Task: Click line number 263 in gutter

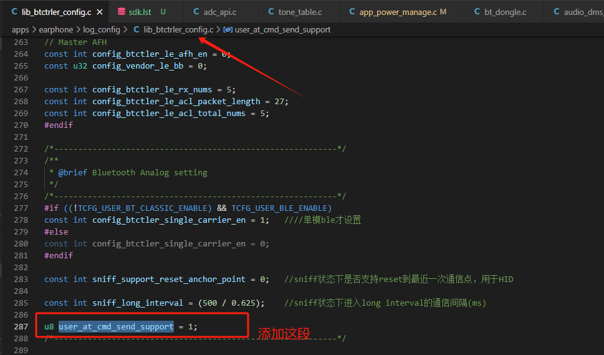Action: 21,42
